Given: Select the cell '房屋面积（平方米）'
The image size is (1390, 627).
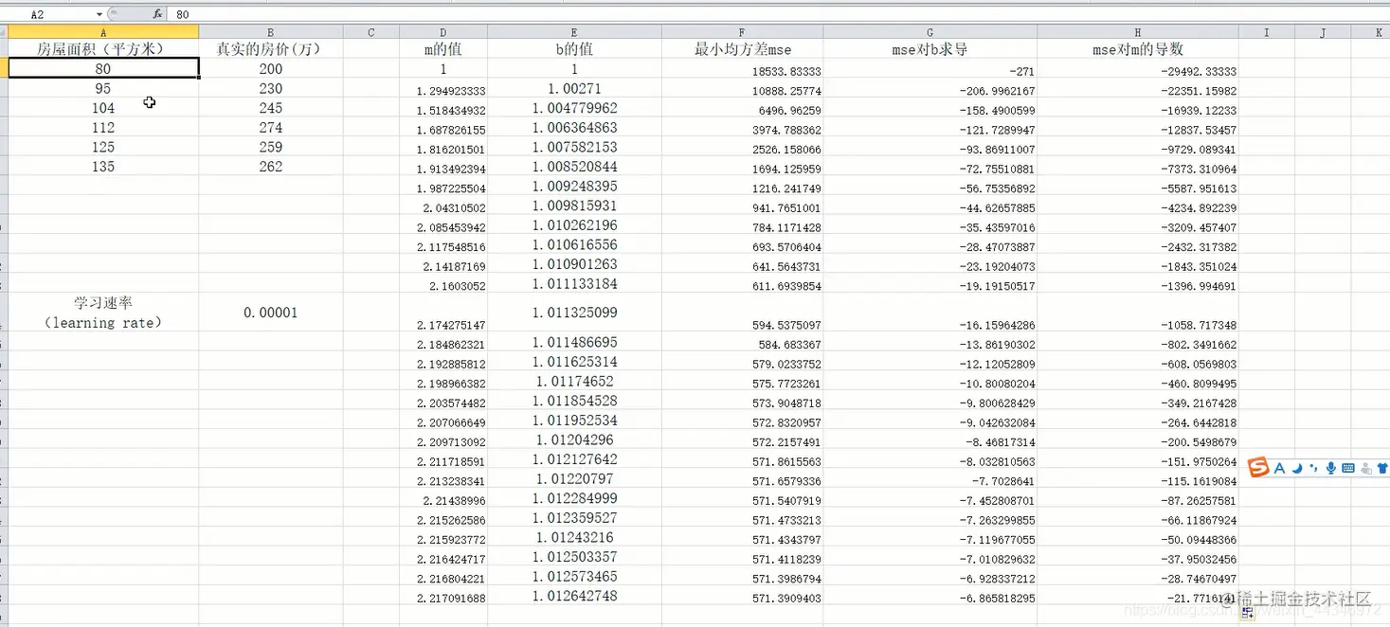Looking at the screenshot, I should click(x=103, y=49).
